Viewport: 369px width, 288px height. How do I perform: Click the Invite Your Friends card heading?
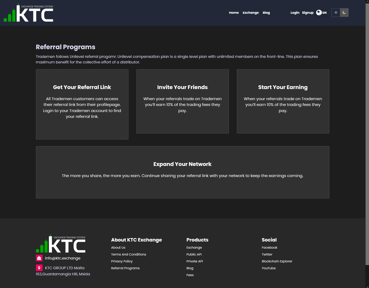click(182, 87)
